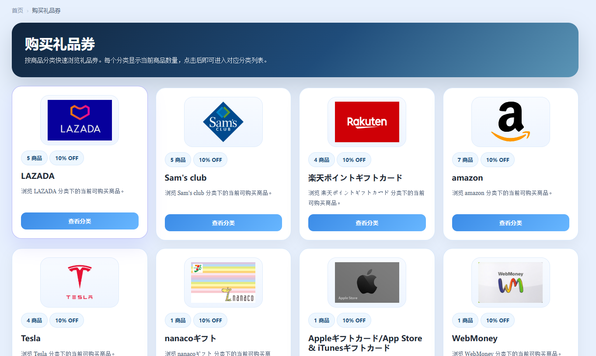Select the LAZADA category title link
The height and width of the screenshot is (356, 596).
pos(38,176)
